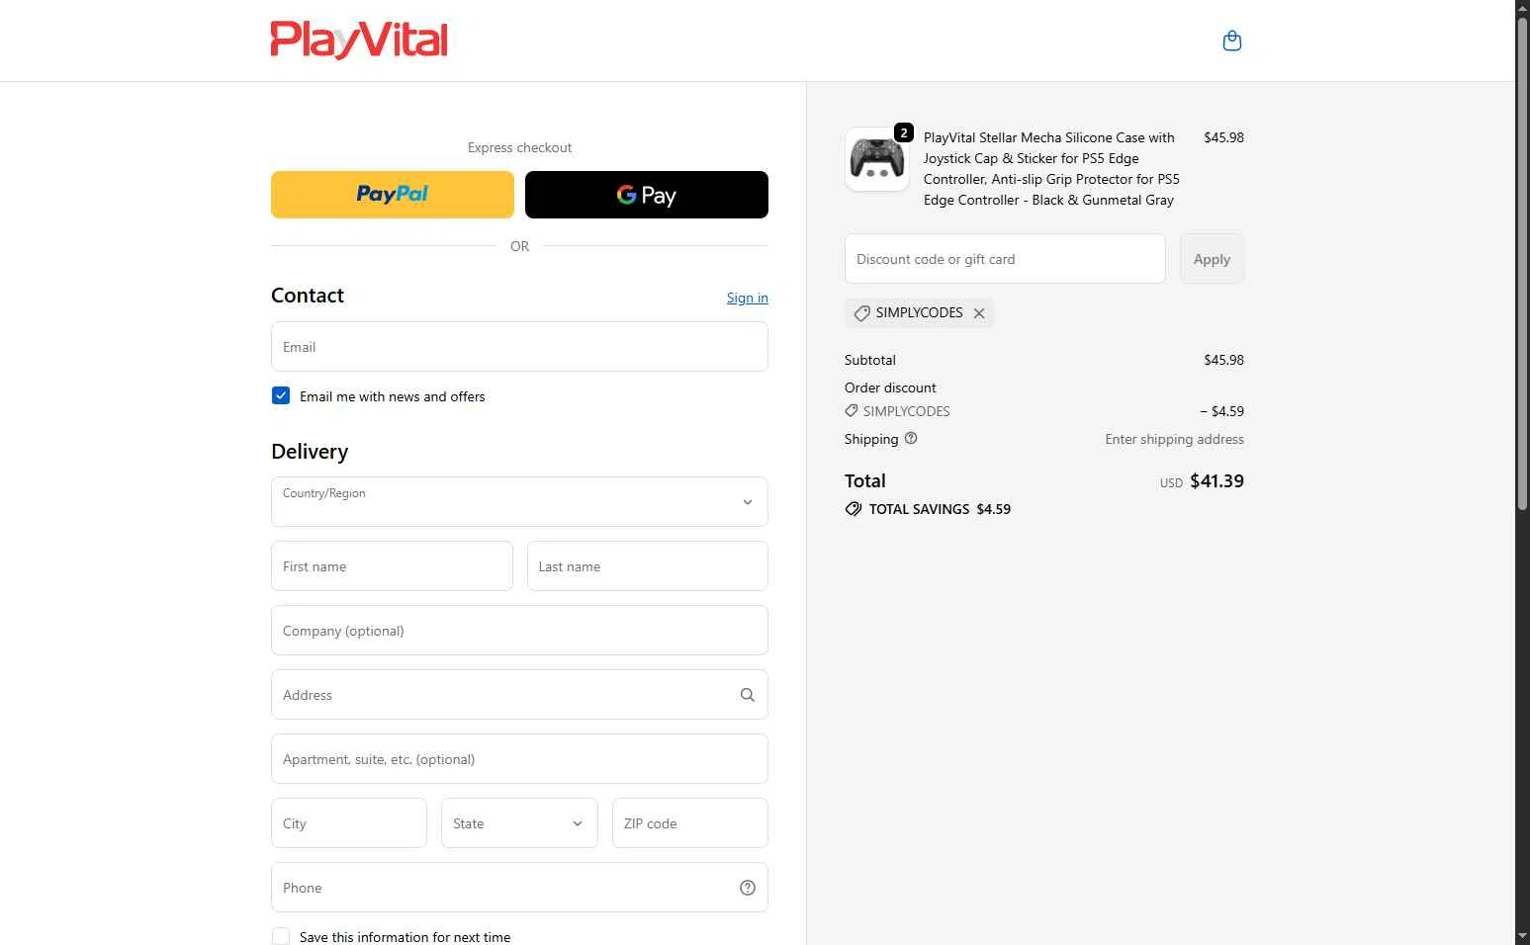1530x945 pixels.
Task: Focus the City input field
Action: pyautogui.click(x=349, y=823)
